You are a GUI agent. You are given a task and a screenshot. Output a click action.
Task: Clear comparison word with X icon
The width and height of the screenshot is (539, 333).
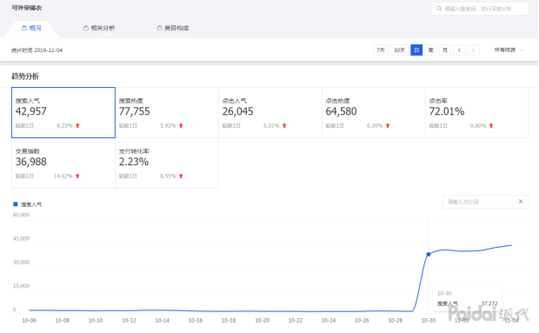click(x=521, y=202)
